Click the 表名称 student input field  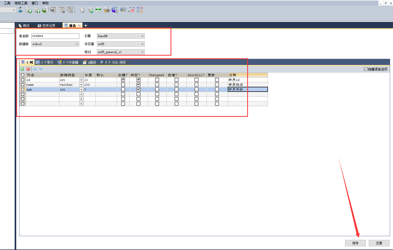[x=55, y=36]
